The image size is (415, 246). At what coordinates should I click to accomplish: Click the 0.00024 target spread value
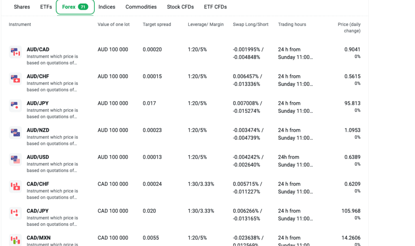(152, 184)
